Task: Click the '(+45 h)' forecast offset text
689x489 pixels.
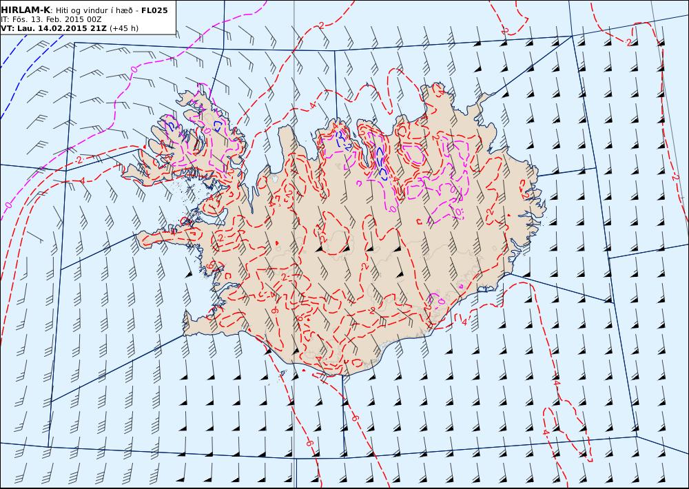Action: coord(123,28)
